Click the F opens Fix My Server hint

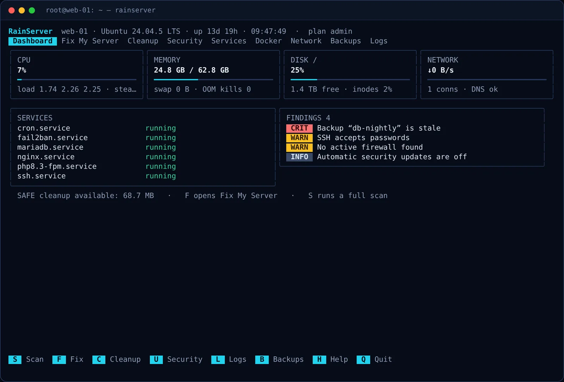coord(231,196)
